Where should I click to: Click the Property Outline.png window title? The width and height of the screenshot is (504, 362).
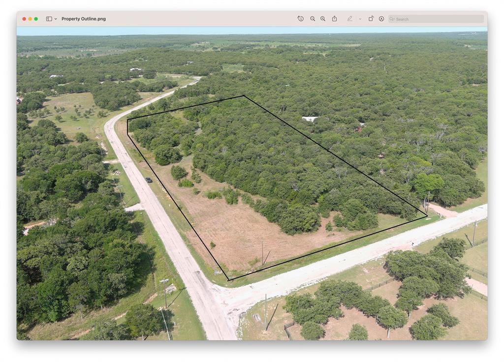point(83,19)
